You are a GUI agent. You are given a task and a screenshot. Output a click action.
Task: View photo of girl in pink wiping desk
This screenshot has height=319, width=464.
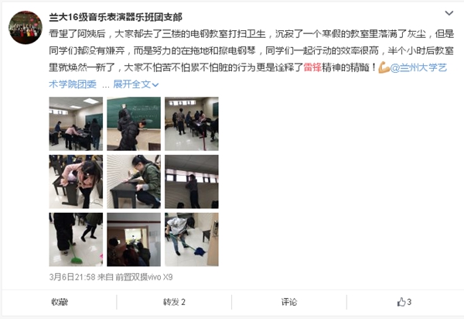76,181
